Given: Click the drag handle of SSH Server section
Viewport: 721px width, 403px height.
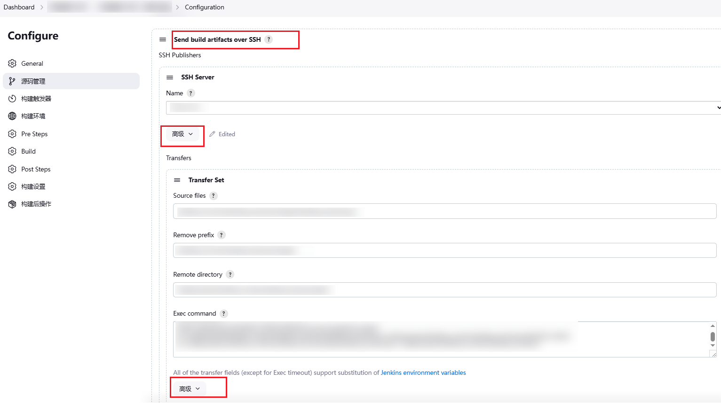Looking at the screenshot, I should point(170,77).
